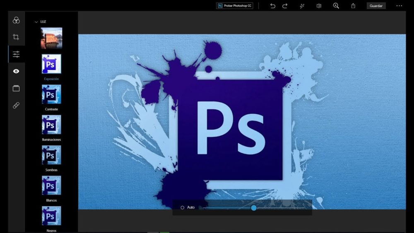Click the zoom magnifier icon
Viewport: 414px width, 233px height.
[x=336, y=6]
